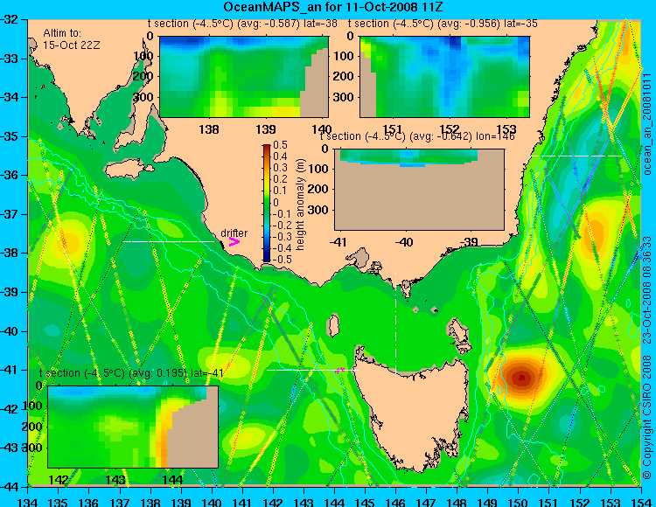
Task: Click the 134 label on the bottom longitude axis
Action: (28, 502)
